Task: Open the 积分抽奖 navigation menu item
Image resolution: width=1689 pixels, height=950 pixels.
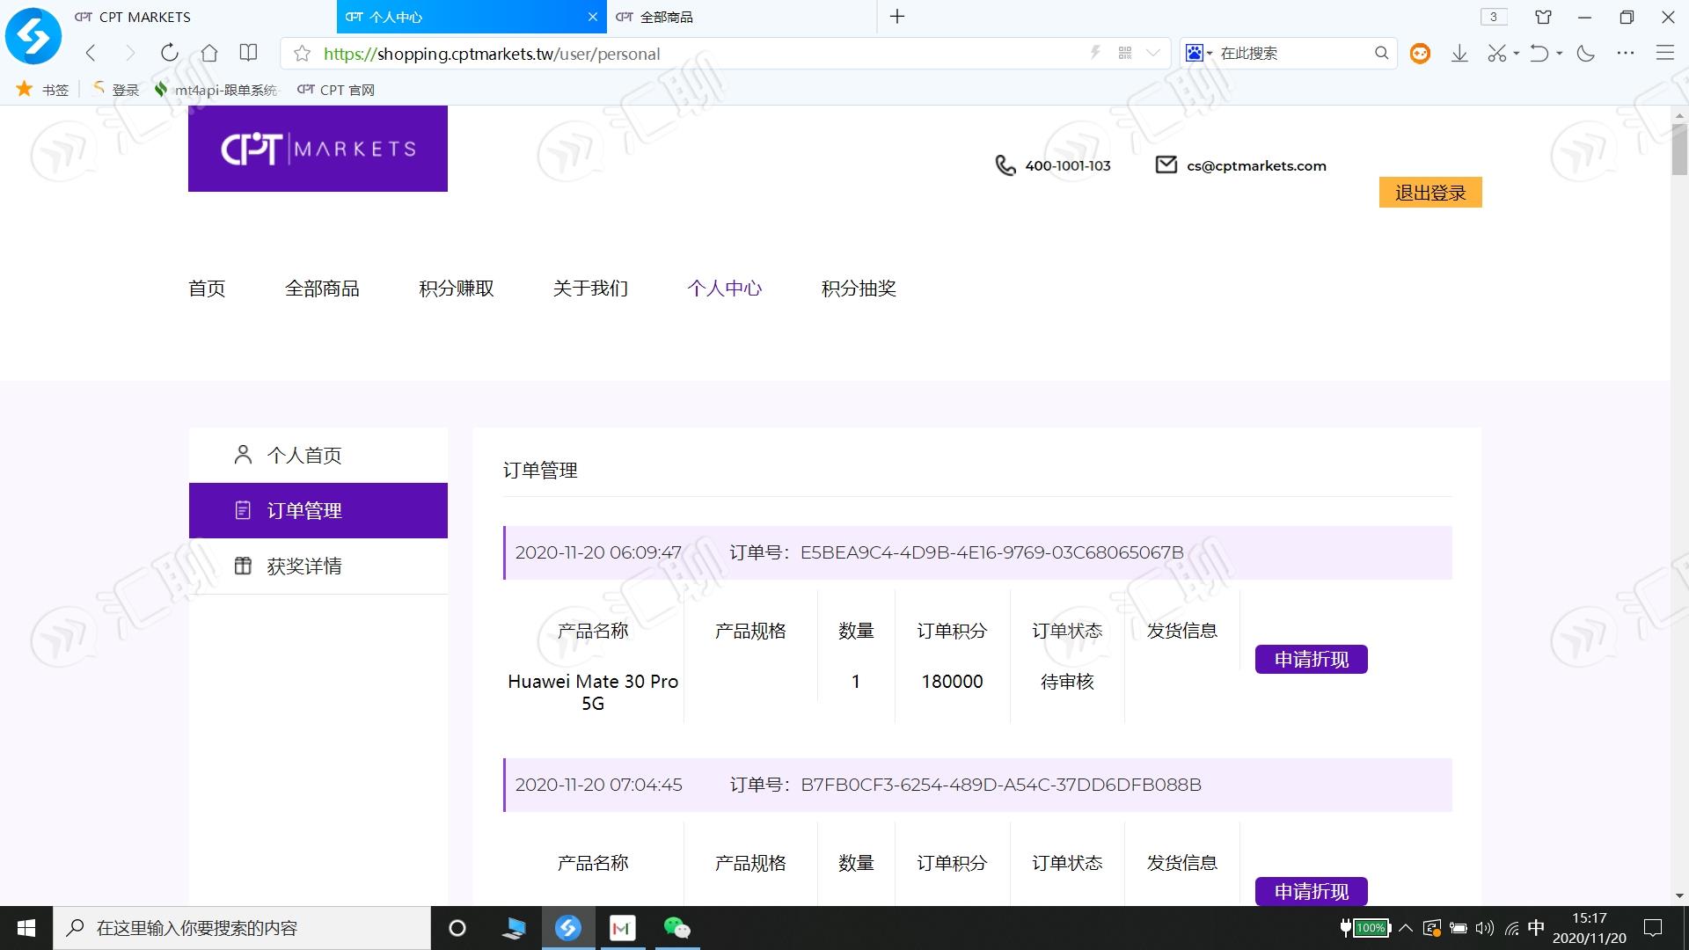Action: pyautogui.click(x=859, y=289)
